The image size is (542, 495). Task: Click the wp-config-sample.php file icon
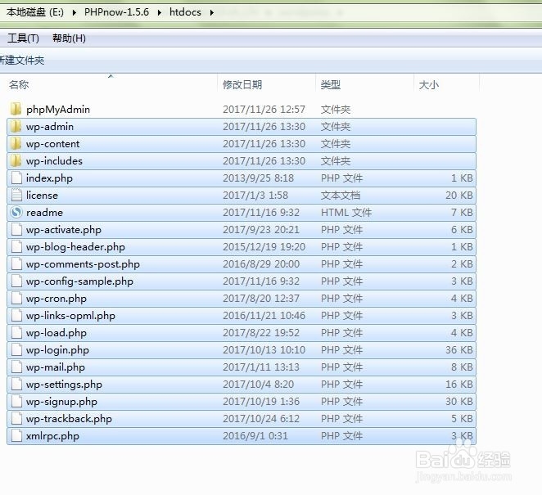(x=16, y=281)
